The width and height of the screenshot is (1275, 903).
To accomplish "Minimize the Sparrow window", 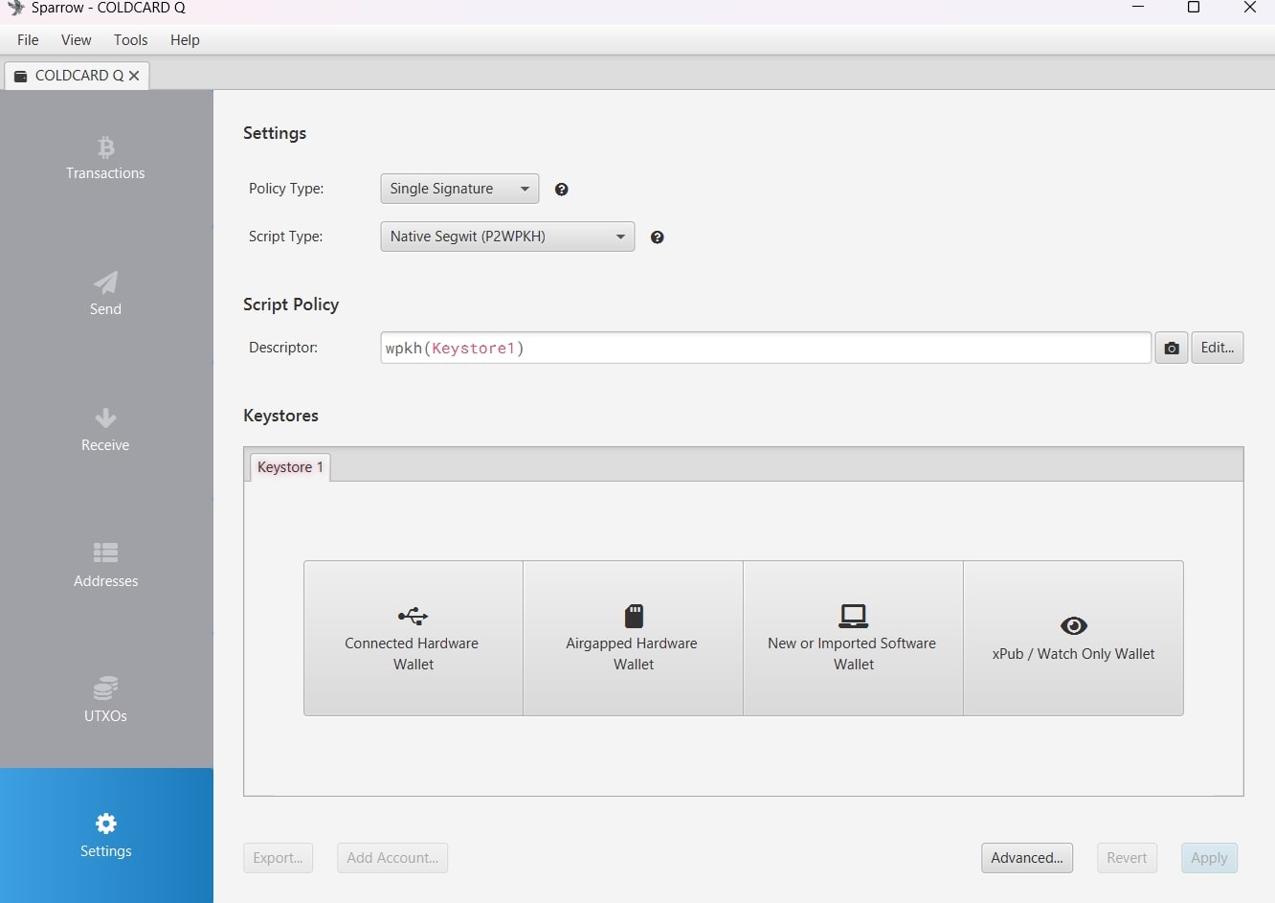I will pyautogui.click(x=1138, y=8).
